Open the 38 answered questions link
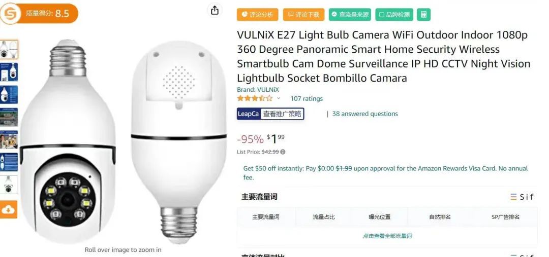This screenshot has height=257, width=549. pyautogui.click(x=365, y=114)
